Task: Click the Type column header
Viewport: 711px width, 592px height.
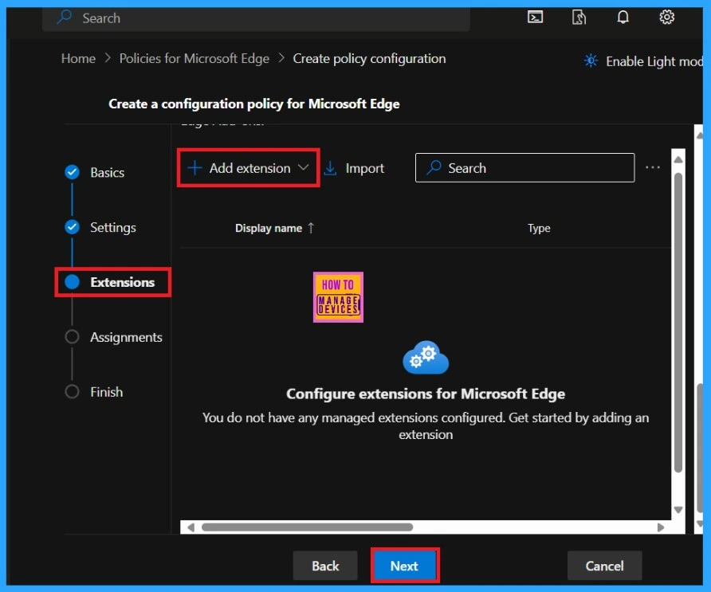Action: (539, 228)
